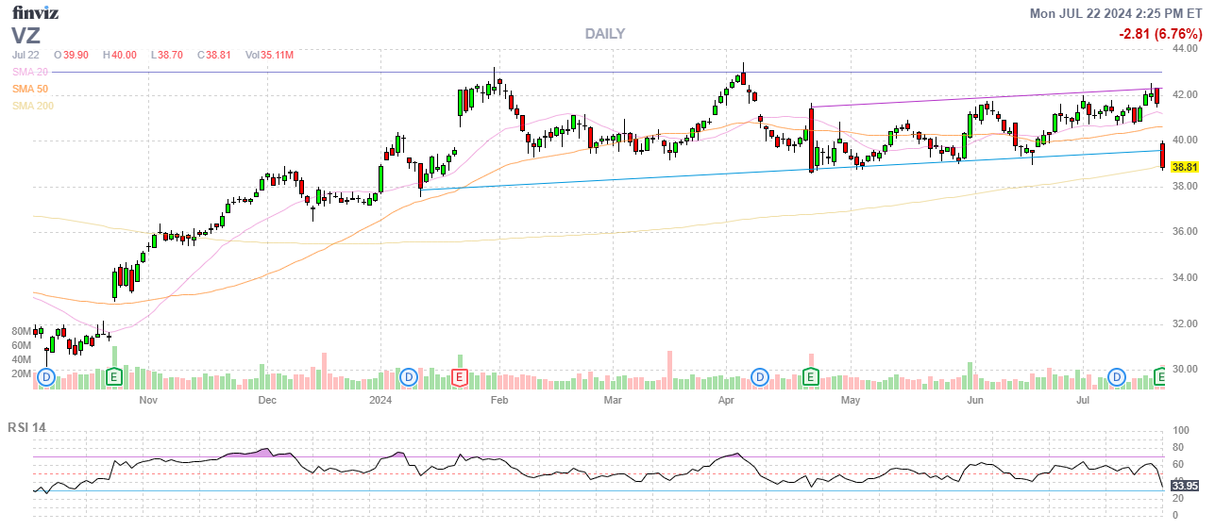This screenshot has width=1215, height=530.
Task: Click the finviz logo
Action: click(x=37, y=12)
